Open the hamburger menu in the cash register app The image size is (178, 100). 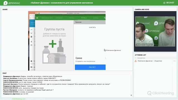click(37, 18)
